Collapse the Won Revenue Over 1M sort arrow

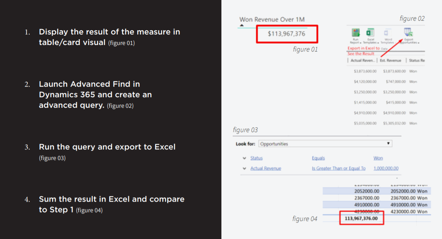[241, 25]
